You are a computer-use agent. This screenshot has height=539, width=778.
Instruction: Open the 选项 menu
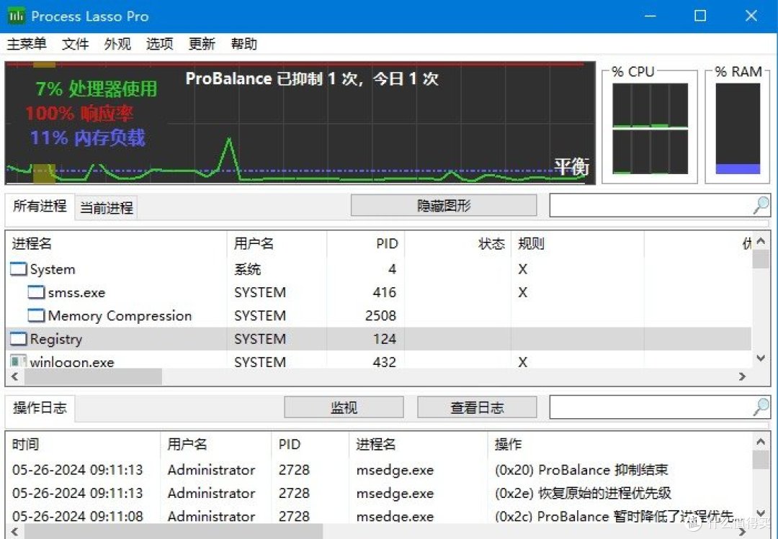tap(159, 44)
